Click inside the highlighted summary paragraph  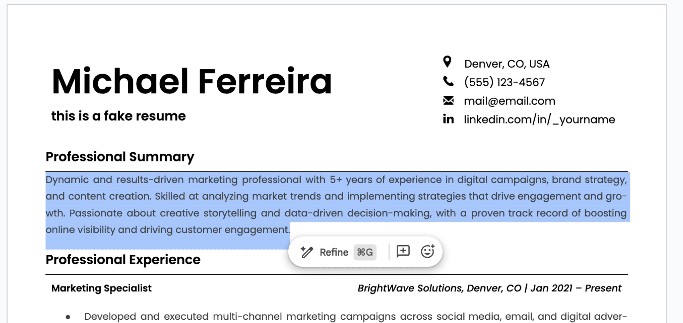337,204
